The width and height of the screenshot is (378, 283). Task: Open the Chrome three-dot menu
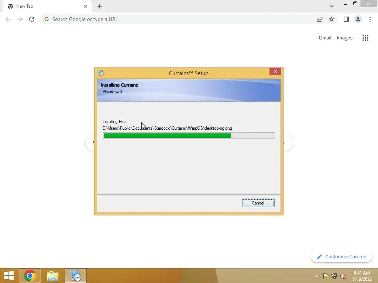point(370,19)
